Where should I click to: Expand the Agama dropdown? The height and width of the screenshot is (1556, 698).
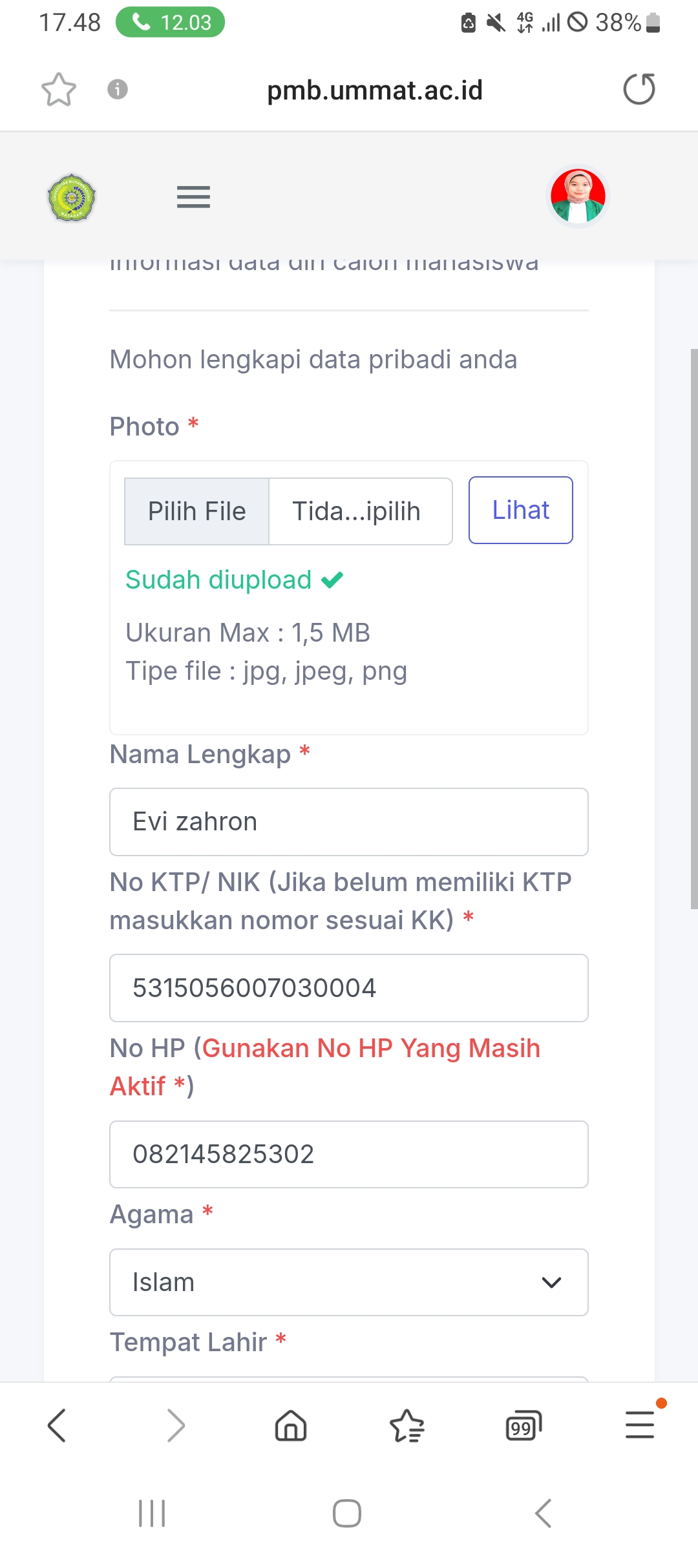tap(349, 1282)
